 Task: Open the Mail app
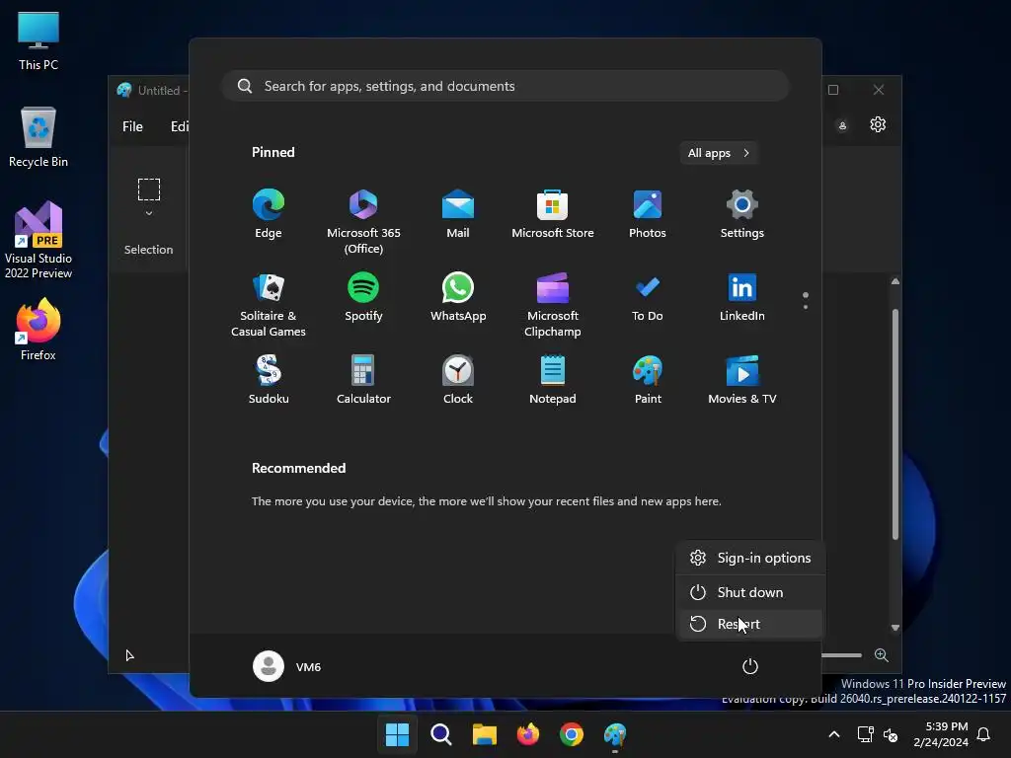458,214
